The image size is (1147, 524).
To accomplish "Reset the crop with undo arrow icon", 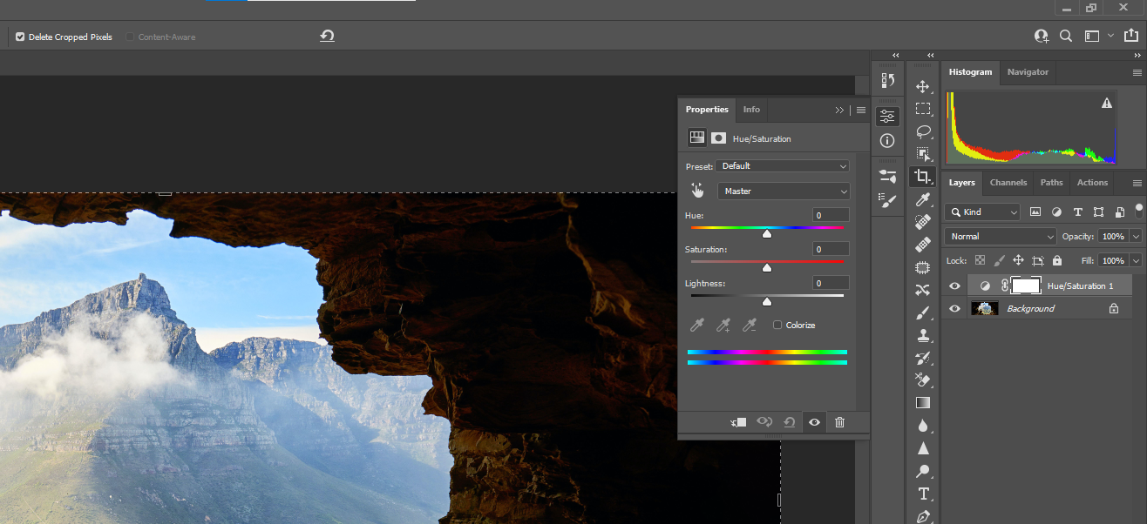I will coord(327,37).
